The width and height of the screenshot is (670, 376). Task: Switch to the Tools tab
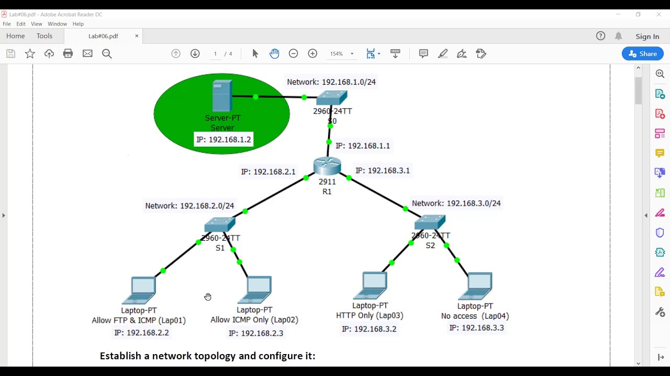click(x=44, y=36)
